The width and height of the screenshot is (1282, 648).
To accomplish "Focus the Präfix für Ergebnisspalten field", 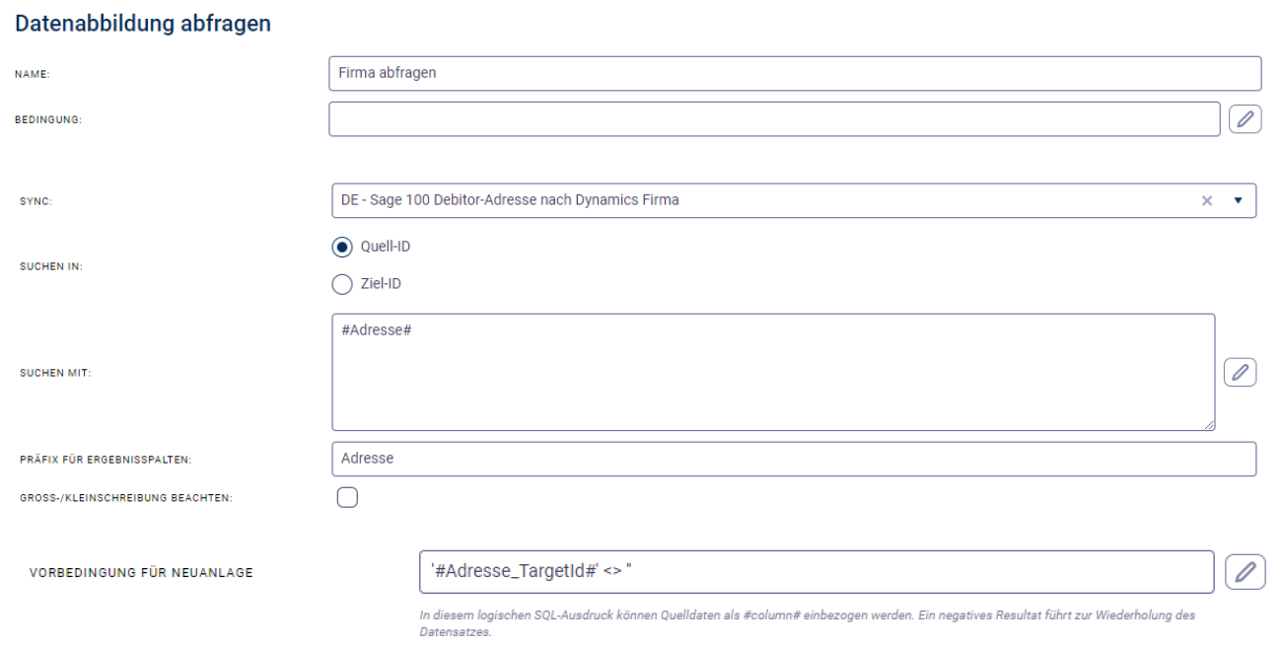I will (794, 459).
